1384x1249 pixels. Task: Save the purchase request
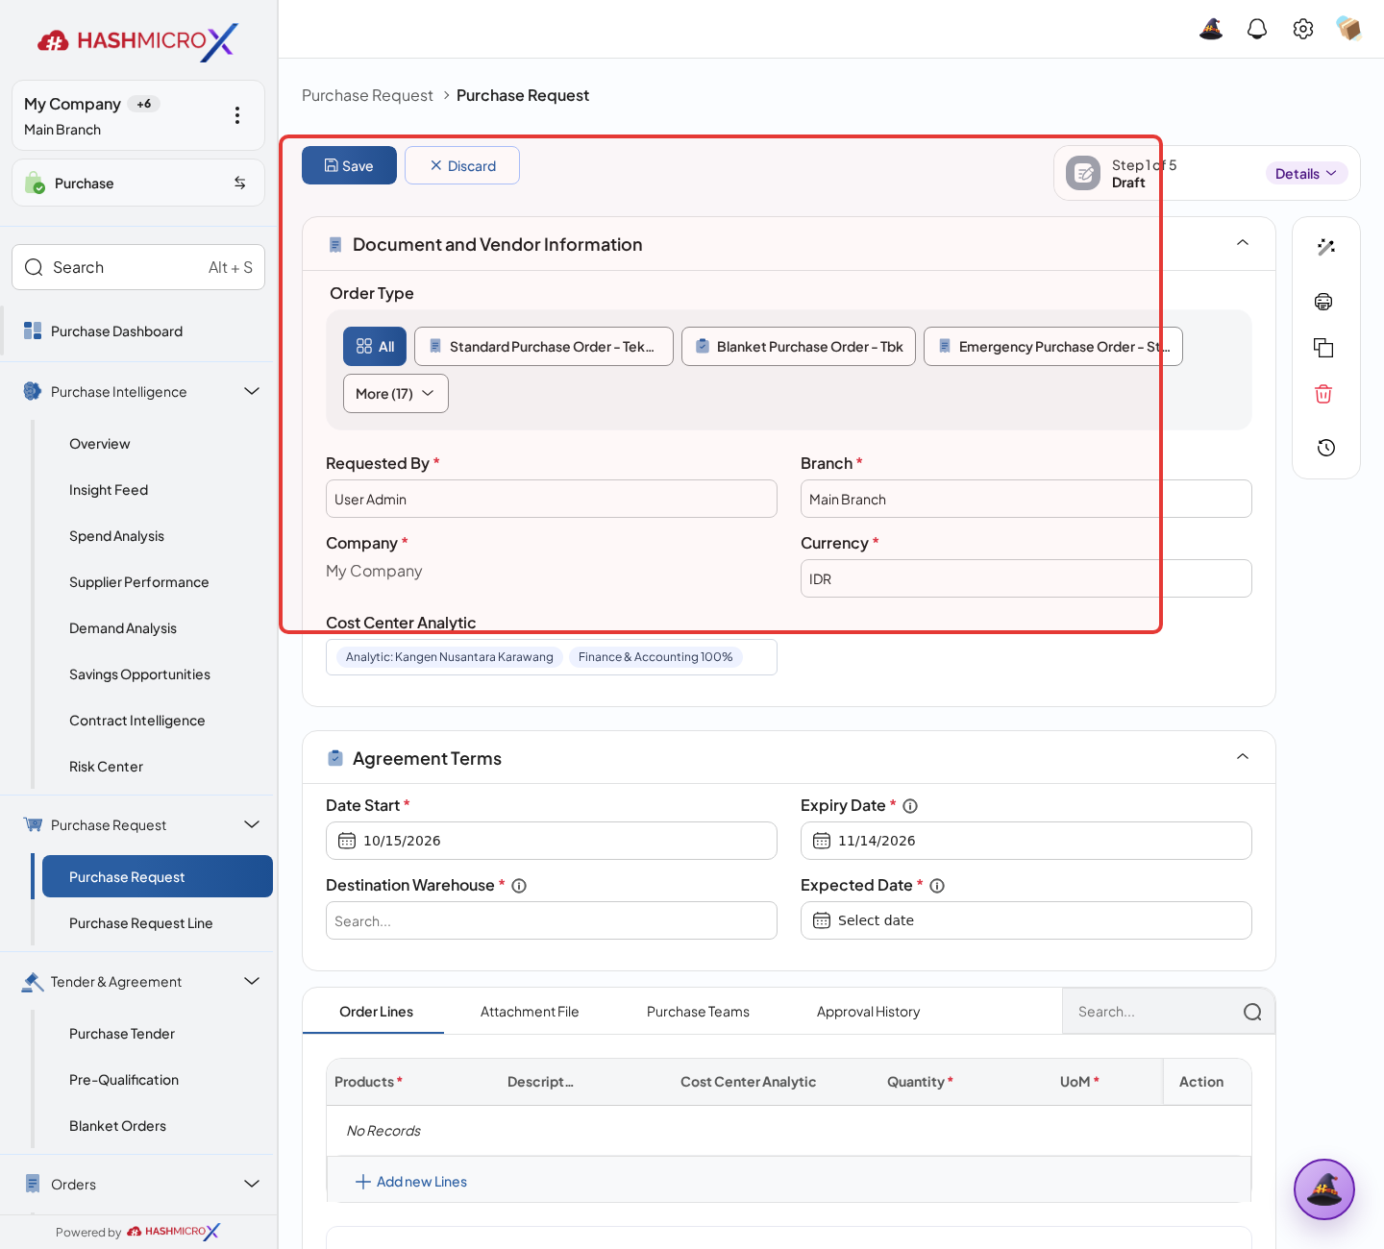tap(349, 165)
